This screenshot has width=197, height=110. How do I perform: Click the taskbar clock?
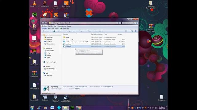click(x=162, y=108)
